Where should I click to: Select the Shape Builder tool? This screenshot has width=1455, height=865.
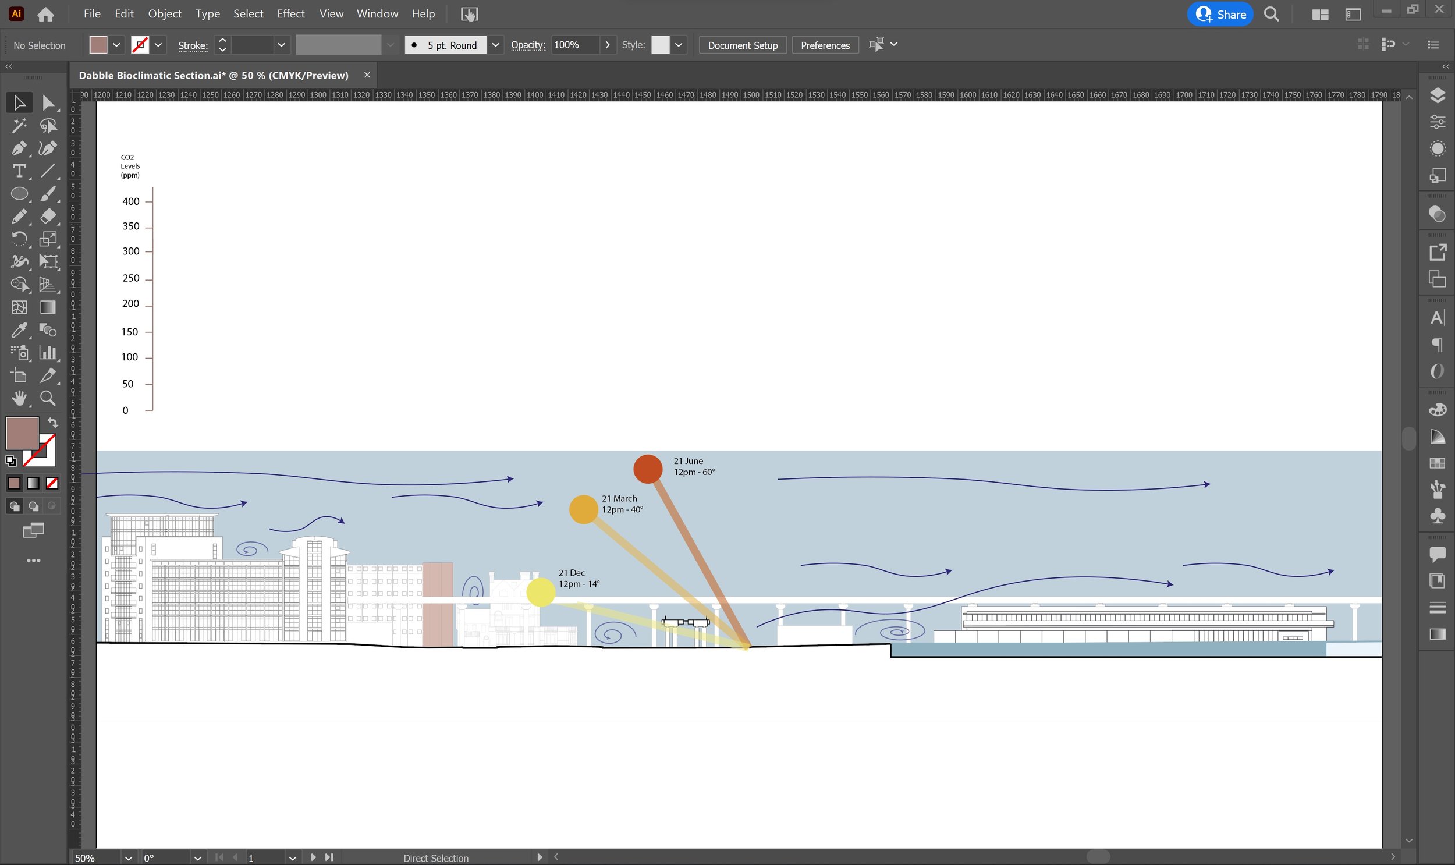[19, 285]
